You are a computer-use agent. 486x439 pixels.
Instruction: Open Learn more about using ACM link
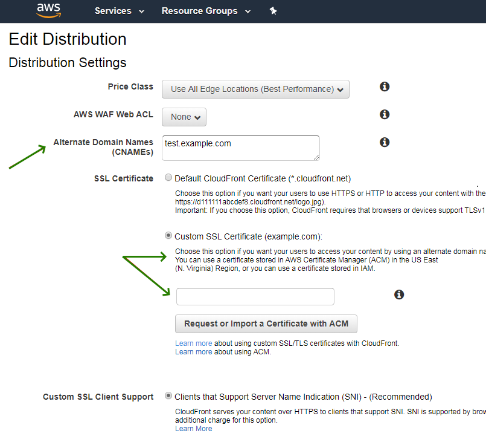click(x=193, y=352)
